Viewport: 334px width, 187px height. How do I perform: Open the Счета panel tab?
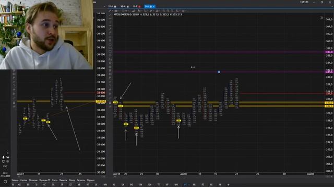[55, 180]
